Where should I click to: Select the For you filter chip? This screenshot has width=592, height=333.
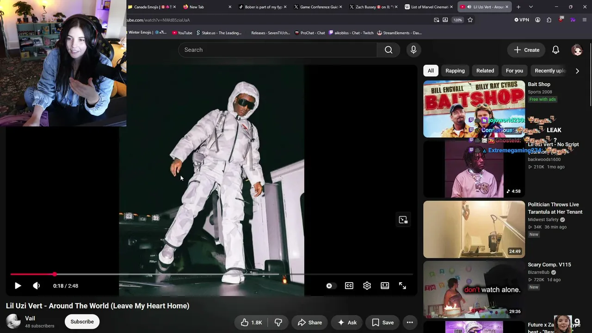tap(514, 71)
